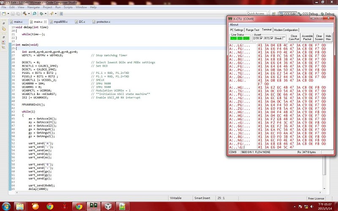Switch to CCS Debug perspective

pyautogui.click(x=308, y=14)
